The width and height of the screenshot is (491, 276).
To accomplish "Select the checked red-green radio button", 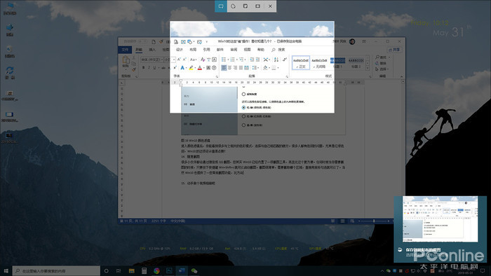I will (243, 107).
